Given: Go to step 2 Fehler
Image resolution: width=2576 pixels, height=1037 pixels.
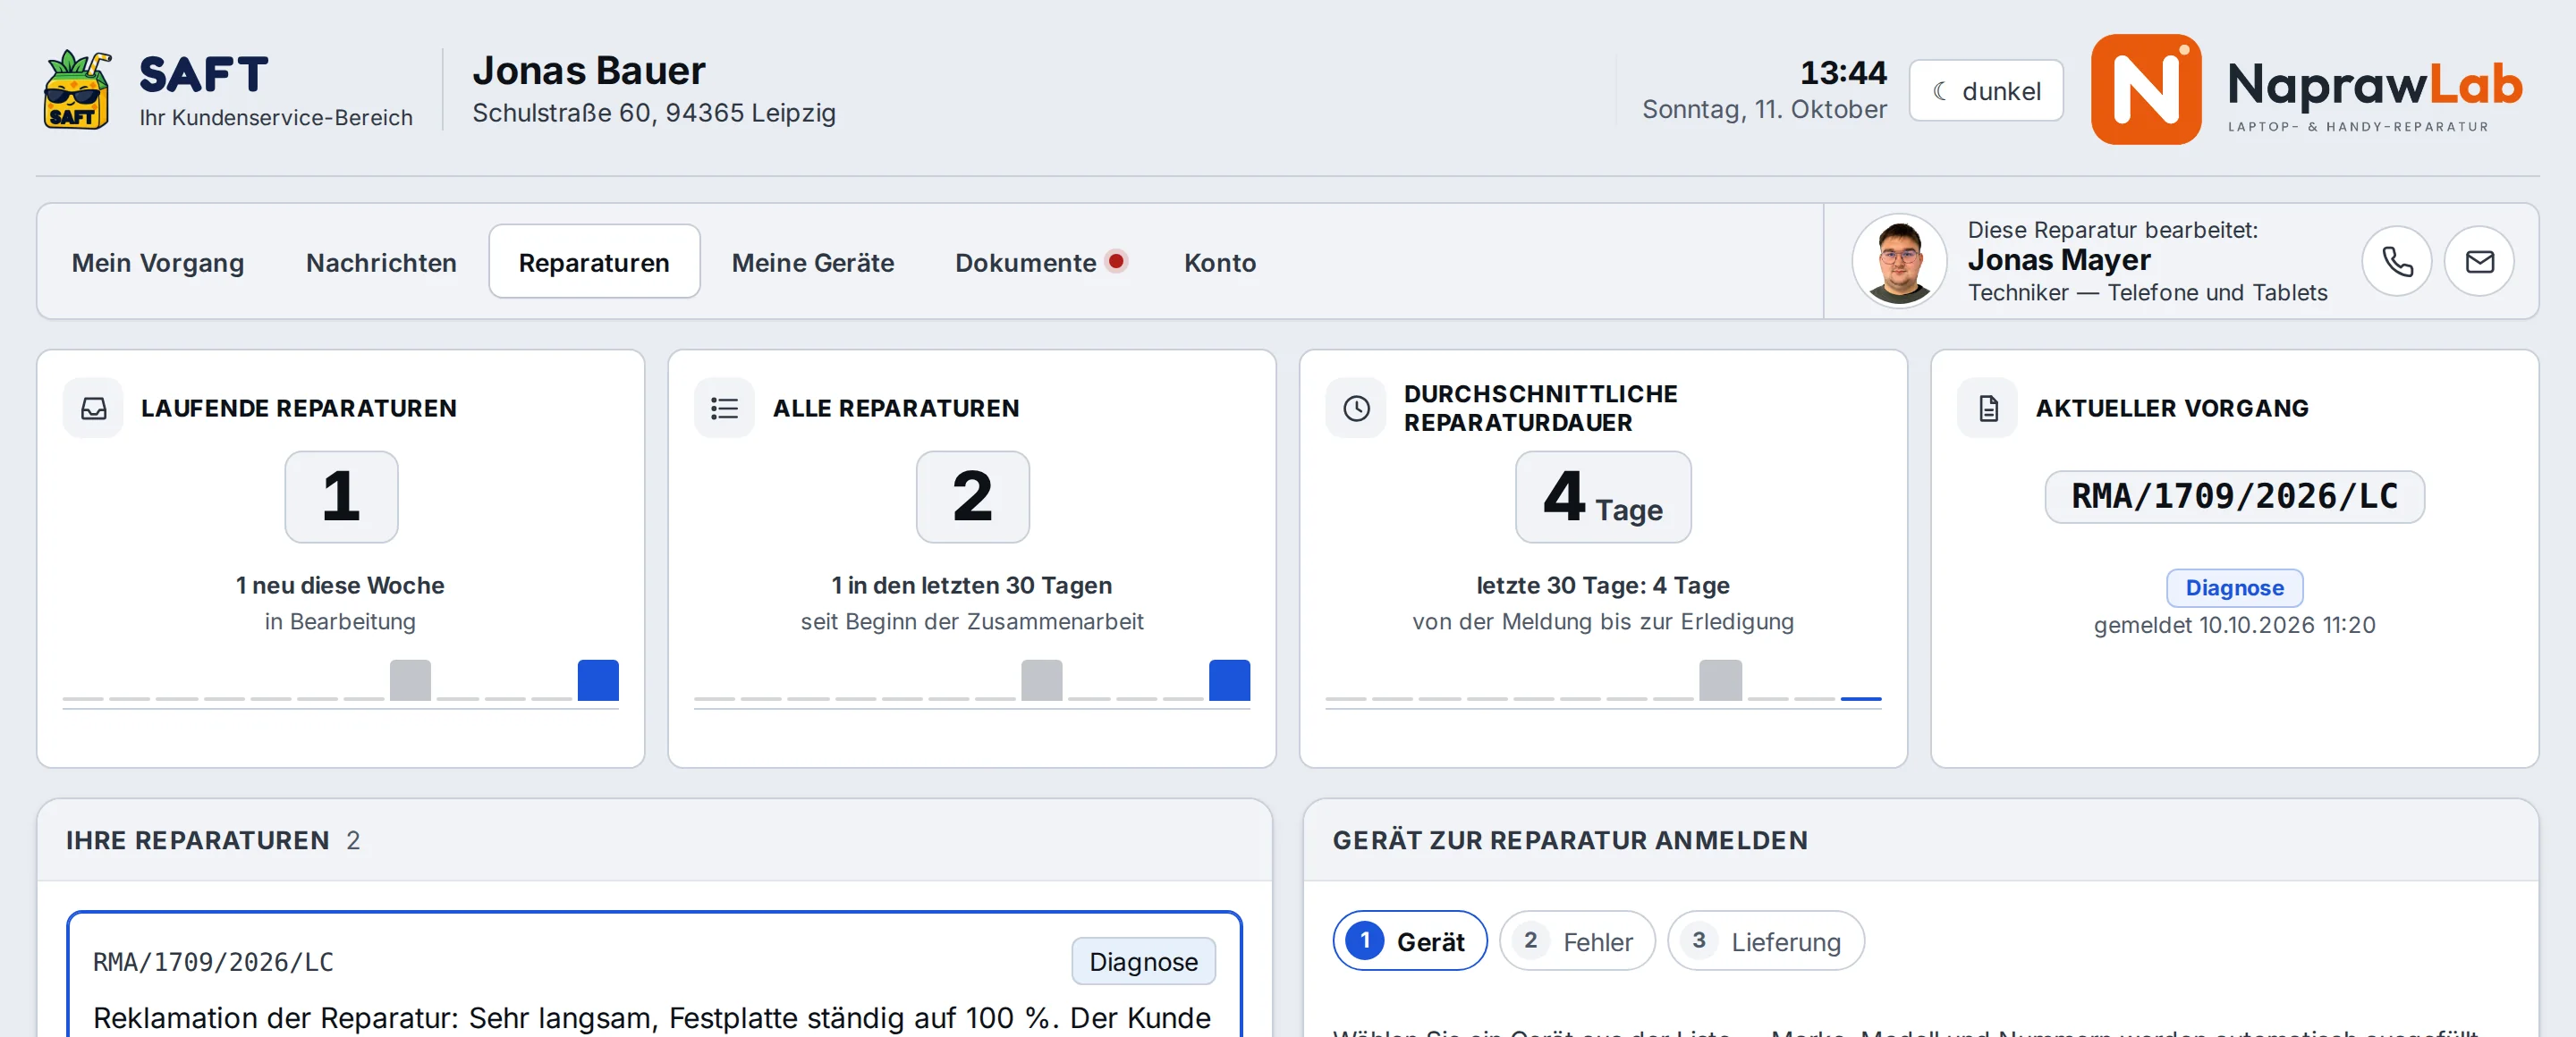Looking at the screenshot, I should click(1577, 941).
